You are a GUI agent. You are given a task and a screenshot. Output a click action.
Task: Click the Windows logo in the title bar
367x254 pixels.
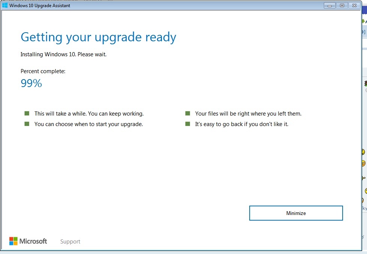[x=4, y=5]
